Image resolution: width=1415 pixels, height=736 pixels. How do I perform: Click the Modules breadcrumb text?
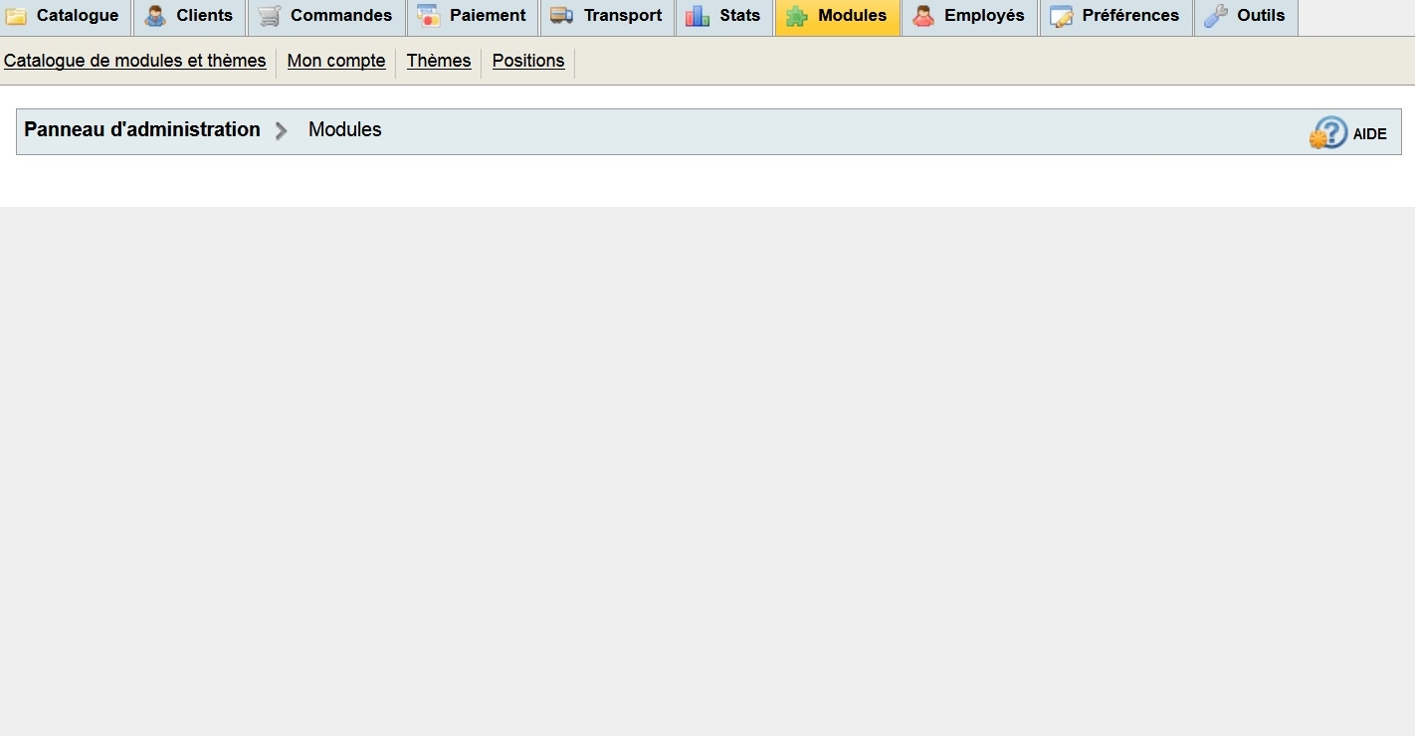point(345,129)
